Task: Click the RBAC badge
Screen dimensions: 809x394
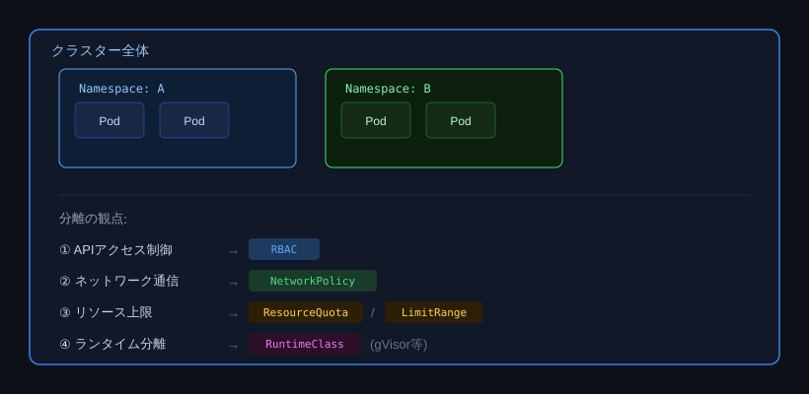Action: (x=284, y=249)
